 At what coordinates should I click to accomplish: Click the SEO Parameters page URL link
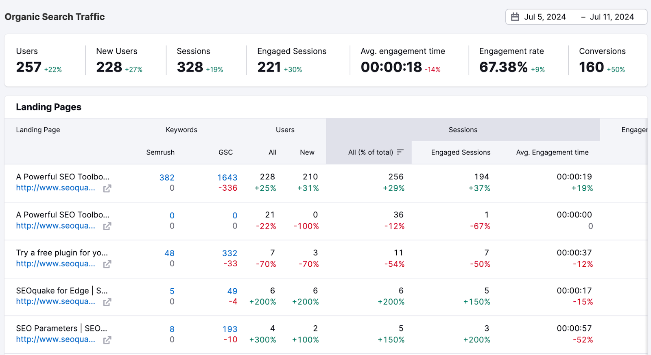coord(56,340)
